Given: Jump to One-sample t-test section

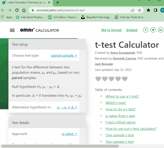Looking at the screenshot, I should point(120,135).
